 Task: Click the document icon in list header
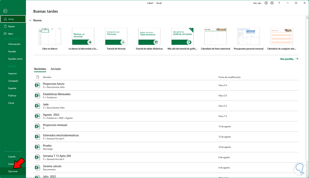tap(37, 77)
